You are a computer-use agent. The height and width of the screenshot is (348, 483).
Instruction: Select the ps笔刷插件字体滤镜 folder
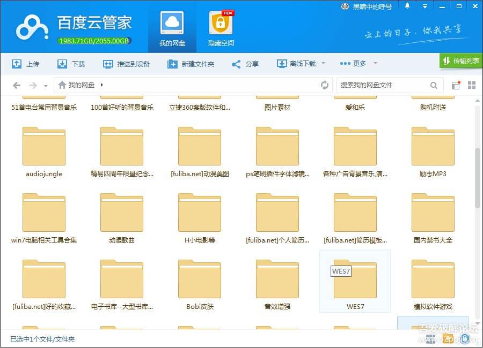click(x=277, y=152)
